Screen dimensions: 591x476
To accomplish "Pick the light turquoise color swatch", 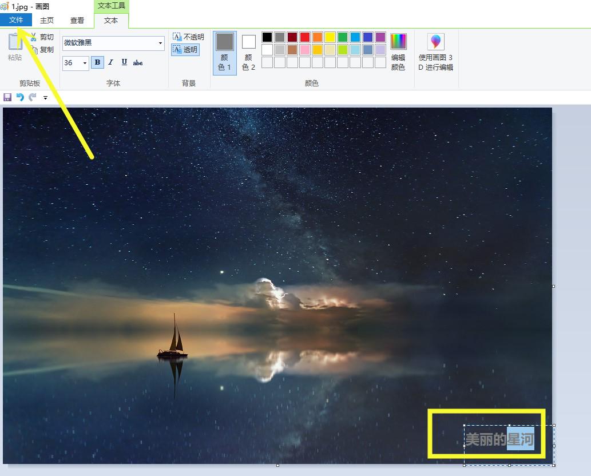I will pyautogui.click(x=355, y=49).
